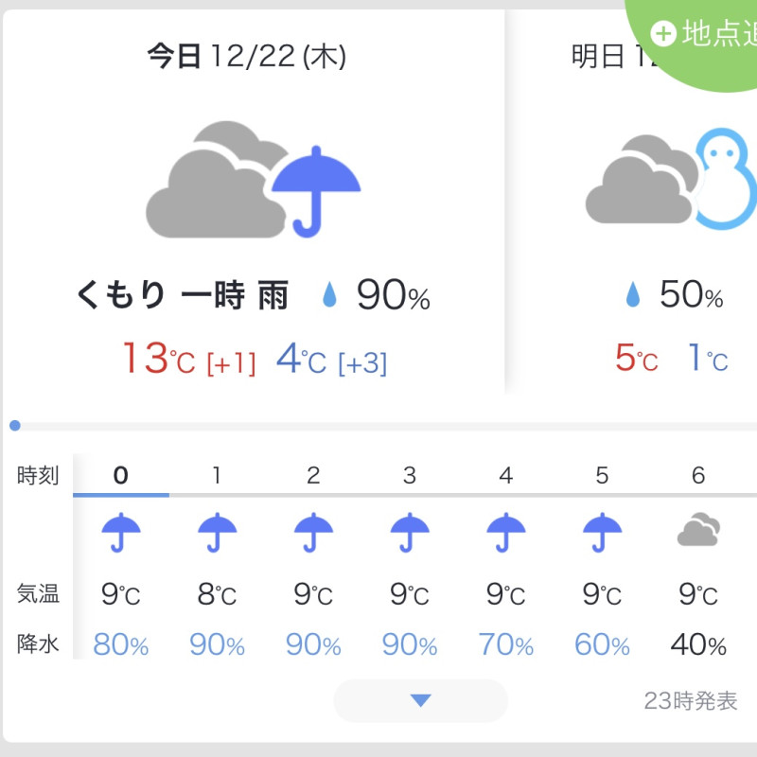Select the hour 2 column header

[313, 476]
